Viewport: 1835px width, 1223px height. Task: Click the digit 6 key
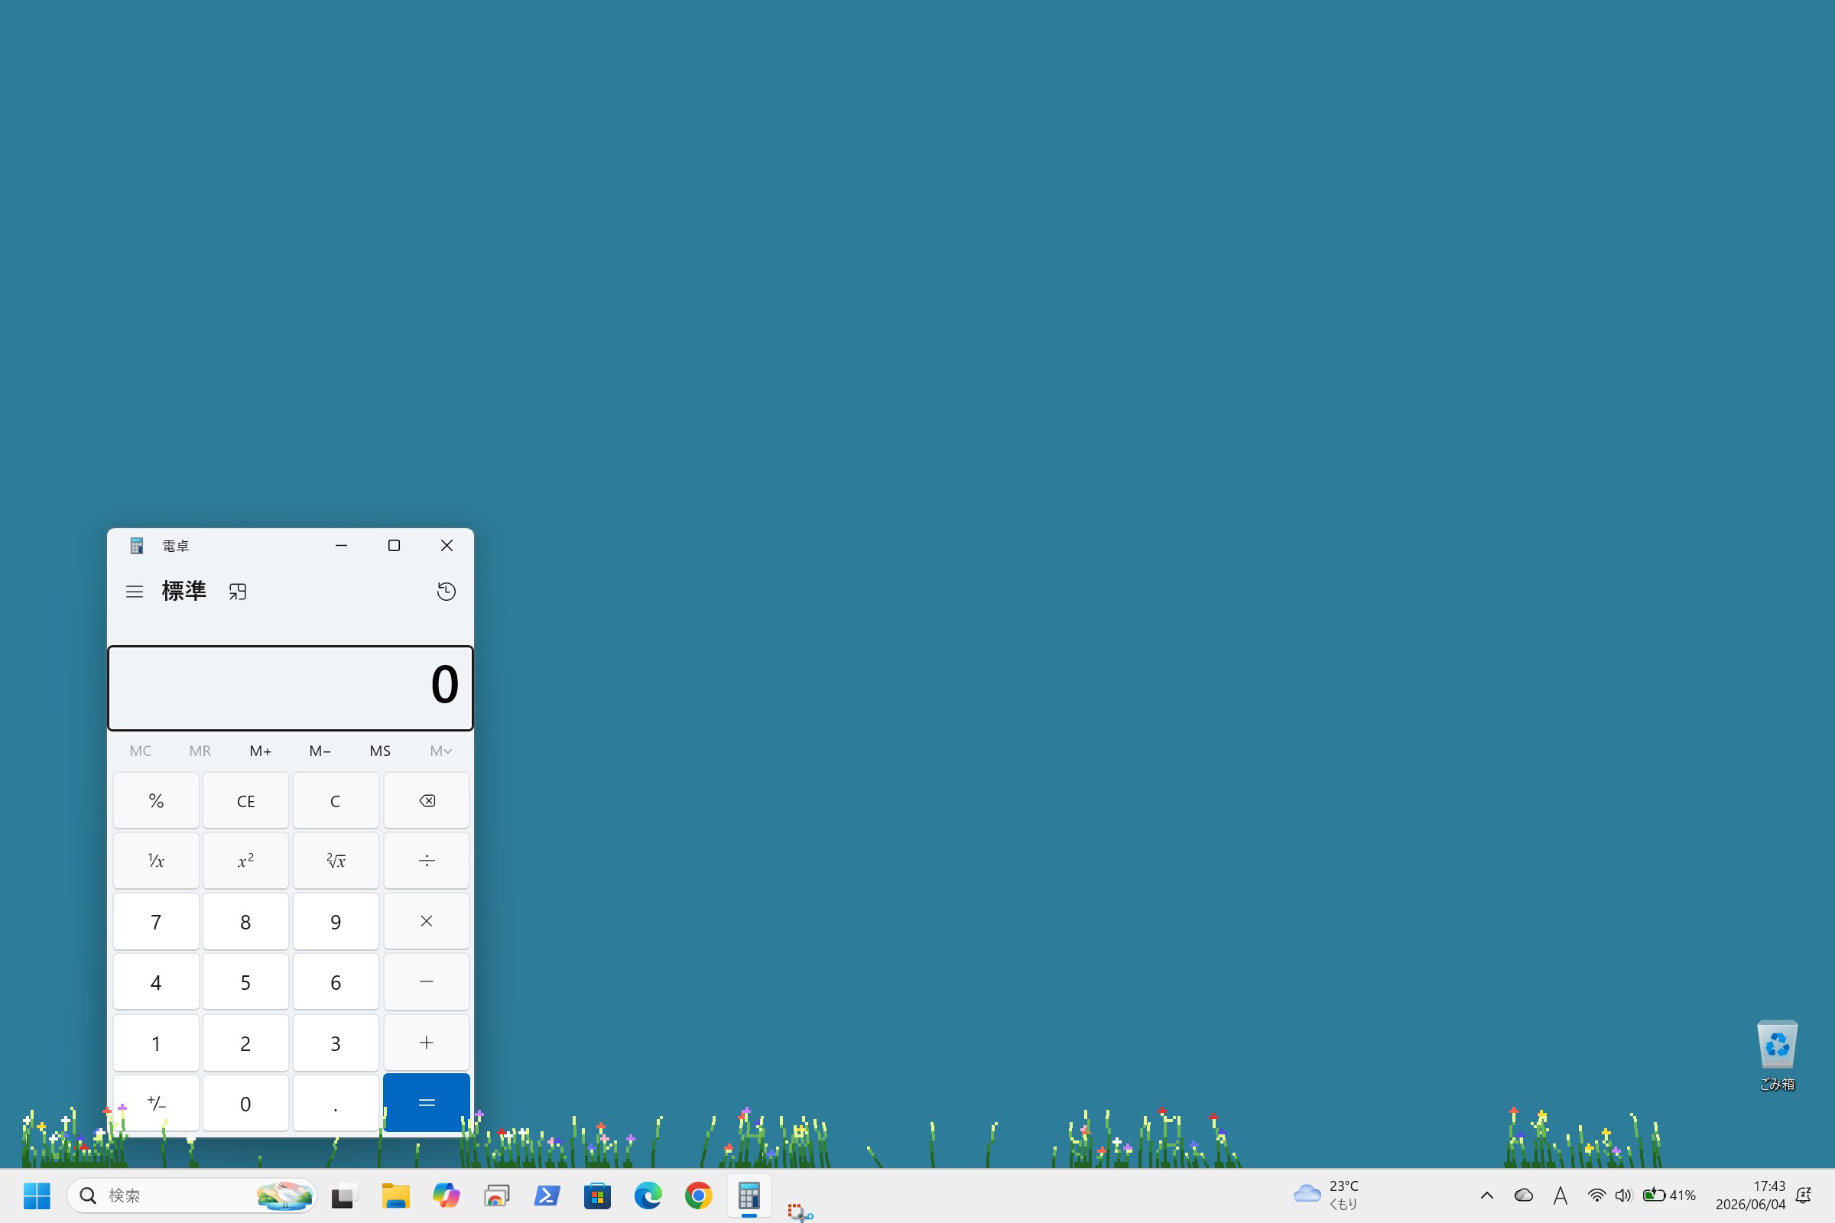tap(336, 982)
